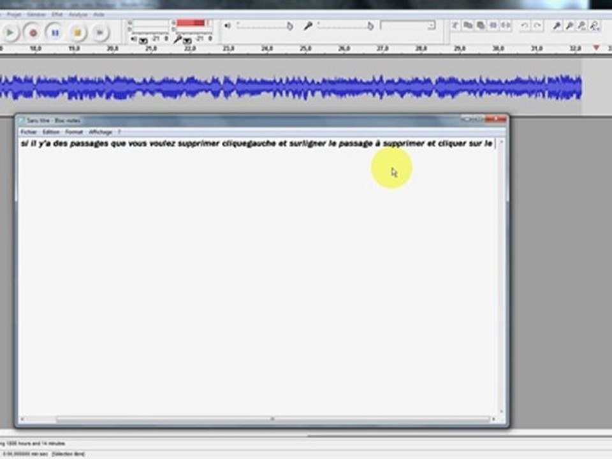Undo the last action in Audacity
612x459 pixels.
[525, 25]
